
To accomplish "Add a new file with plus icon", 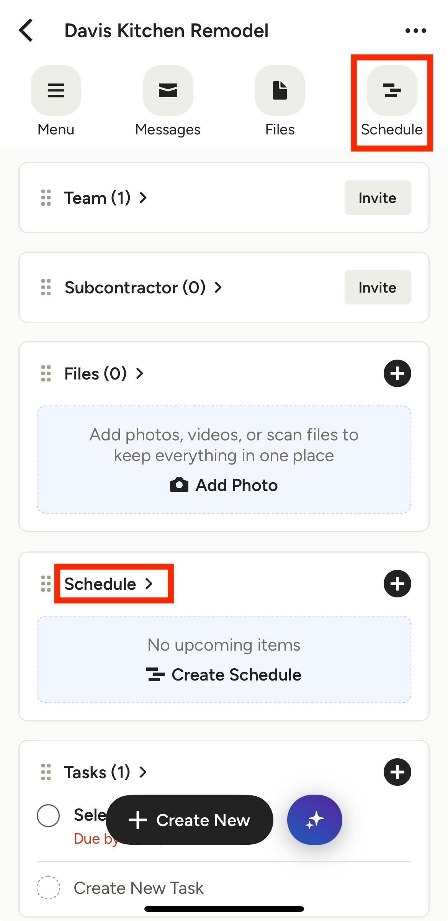I will [x=397, y=373].
